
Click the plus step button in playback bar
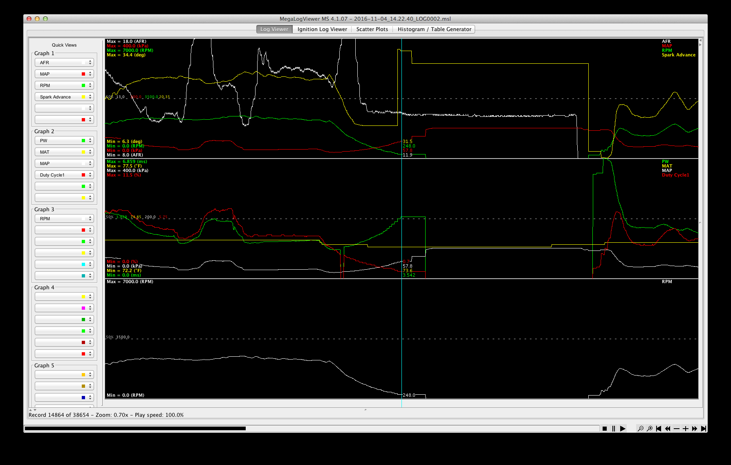(686, 429)
